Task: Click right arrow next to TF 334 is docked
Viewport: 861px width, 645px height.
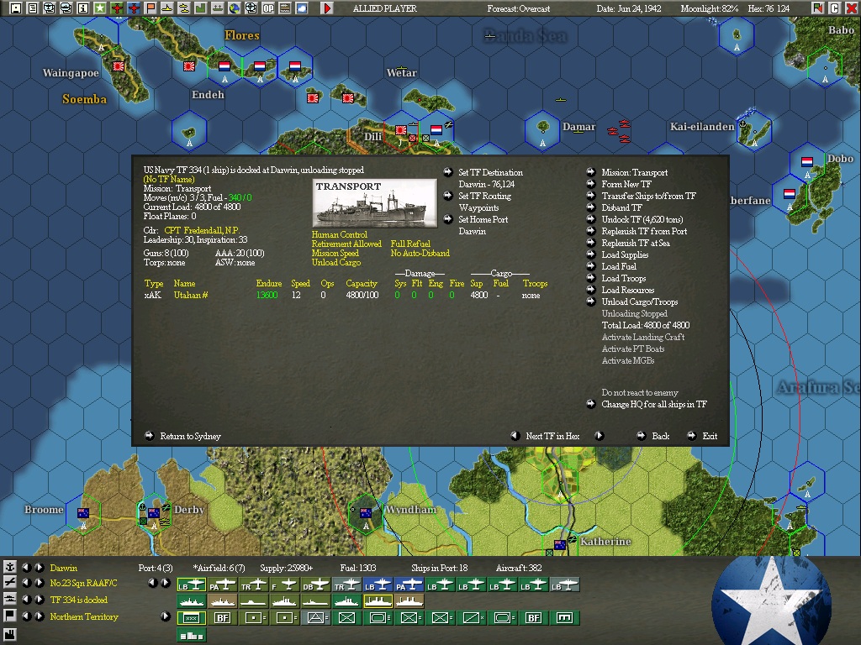Action: pyautogui.click(x=39, y=600)
